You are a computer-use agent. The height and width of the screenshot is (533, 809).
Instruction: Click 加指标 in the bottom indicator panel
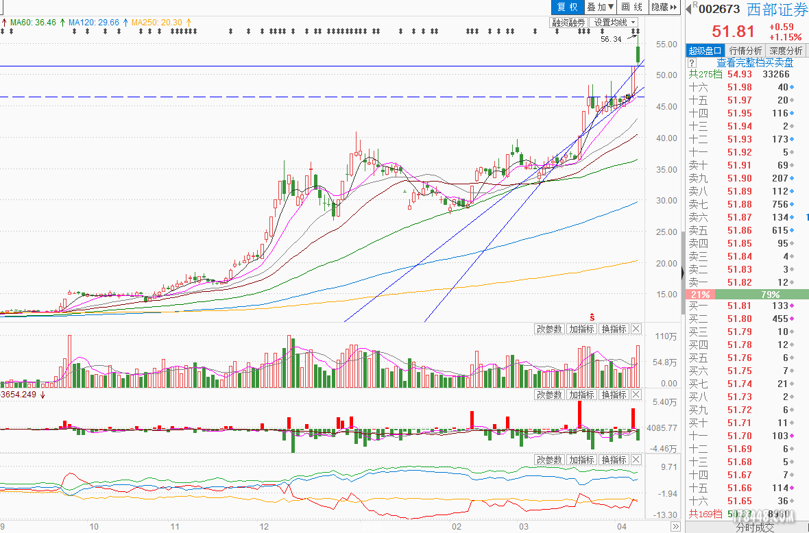[x=581, y=460]
